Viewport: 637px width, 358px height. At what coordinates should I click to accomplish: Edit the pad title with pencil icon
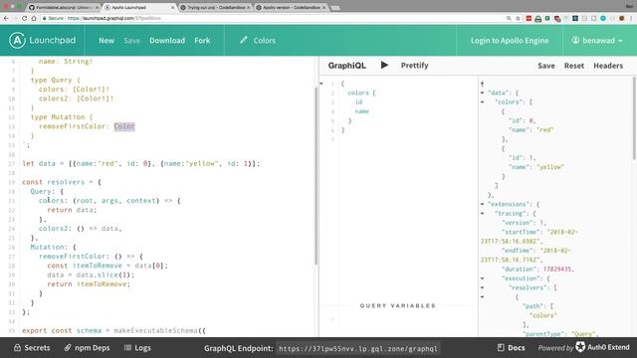coord(243,40)
